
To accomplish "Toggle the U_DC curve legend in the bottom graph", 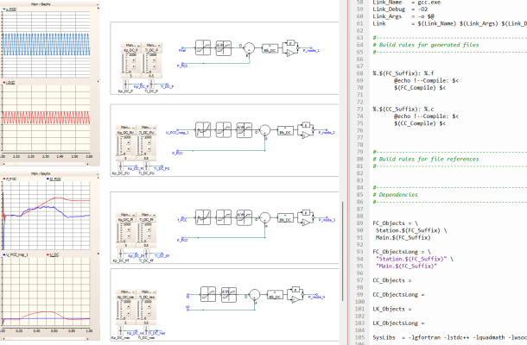I will click(52, 254).
